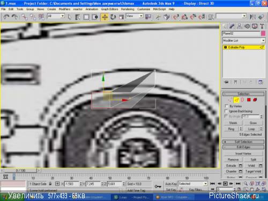Click Bind to Space Warp icon
The height and width of the screenshot is (201, 268).
pos(41,17)
